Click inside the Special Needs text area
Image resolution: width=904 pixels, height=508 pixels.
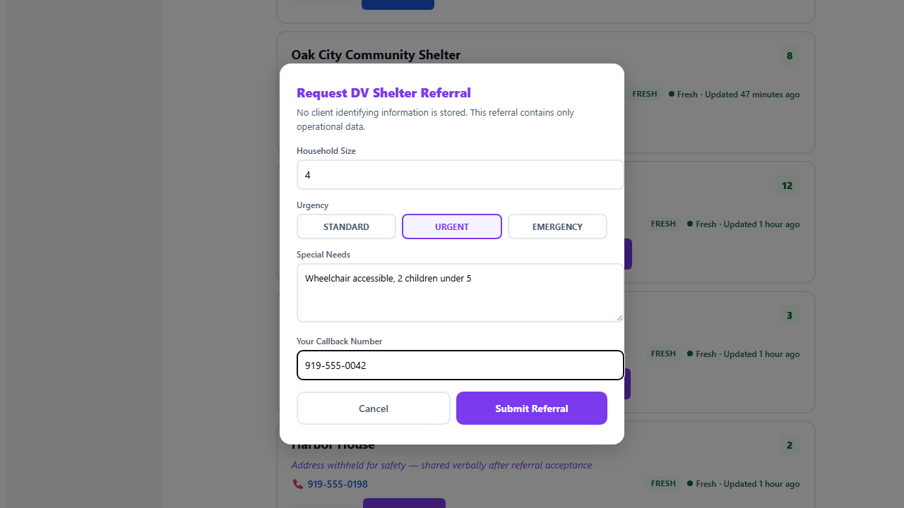pos(460,292)
